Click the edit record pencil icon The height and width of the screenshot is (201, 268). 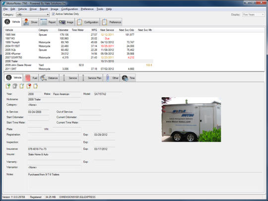22,86
